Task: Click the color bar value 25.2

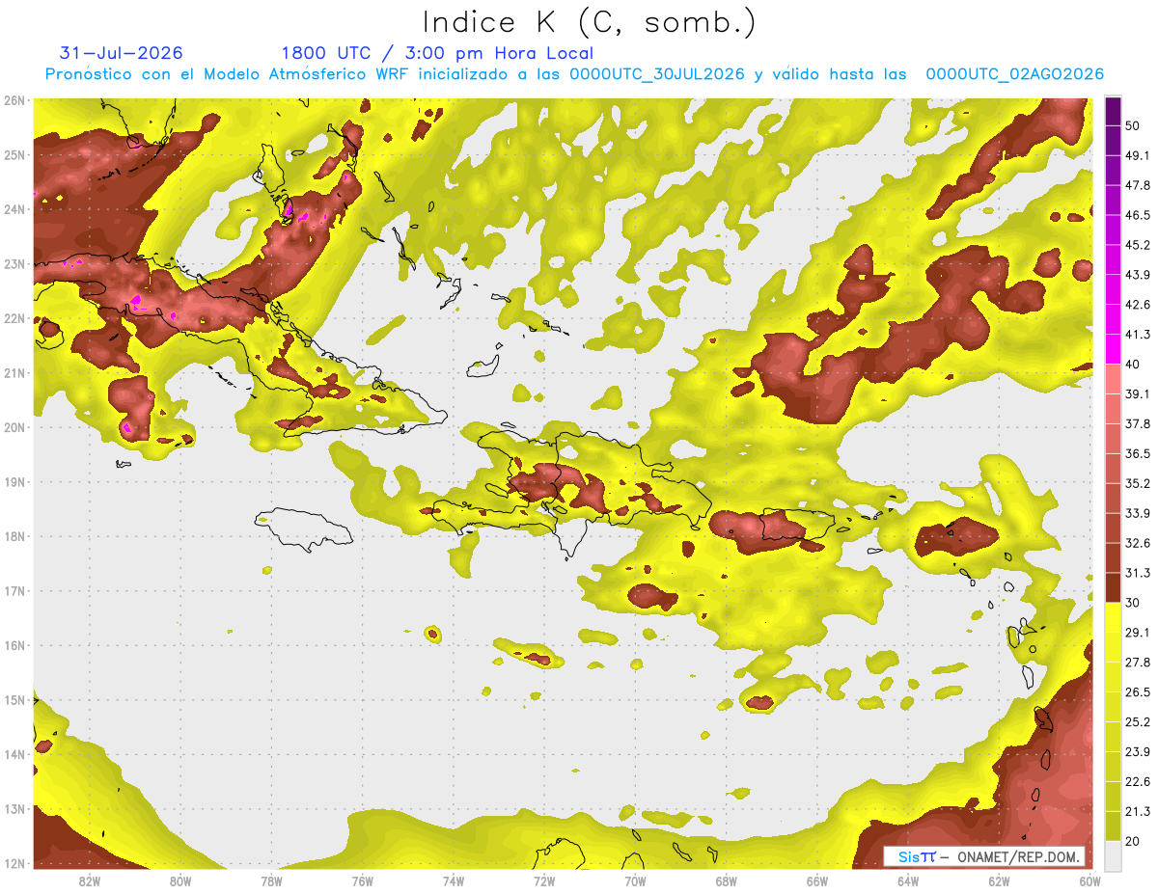Action: pyautogui.click(x=1138, y=722)
